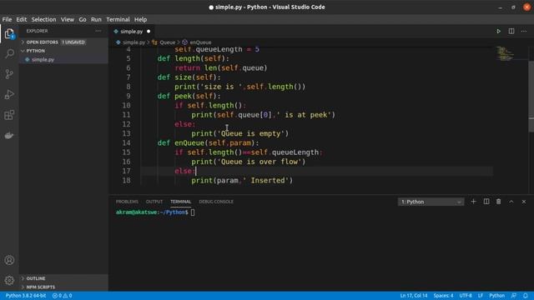The width and height of the screenshot is (534, 300).
Task: Open the Run menu
Action: 96,19
